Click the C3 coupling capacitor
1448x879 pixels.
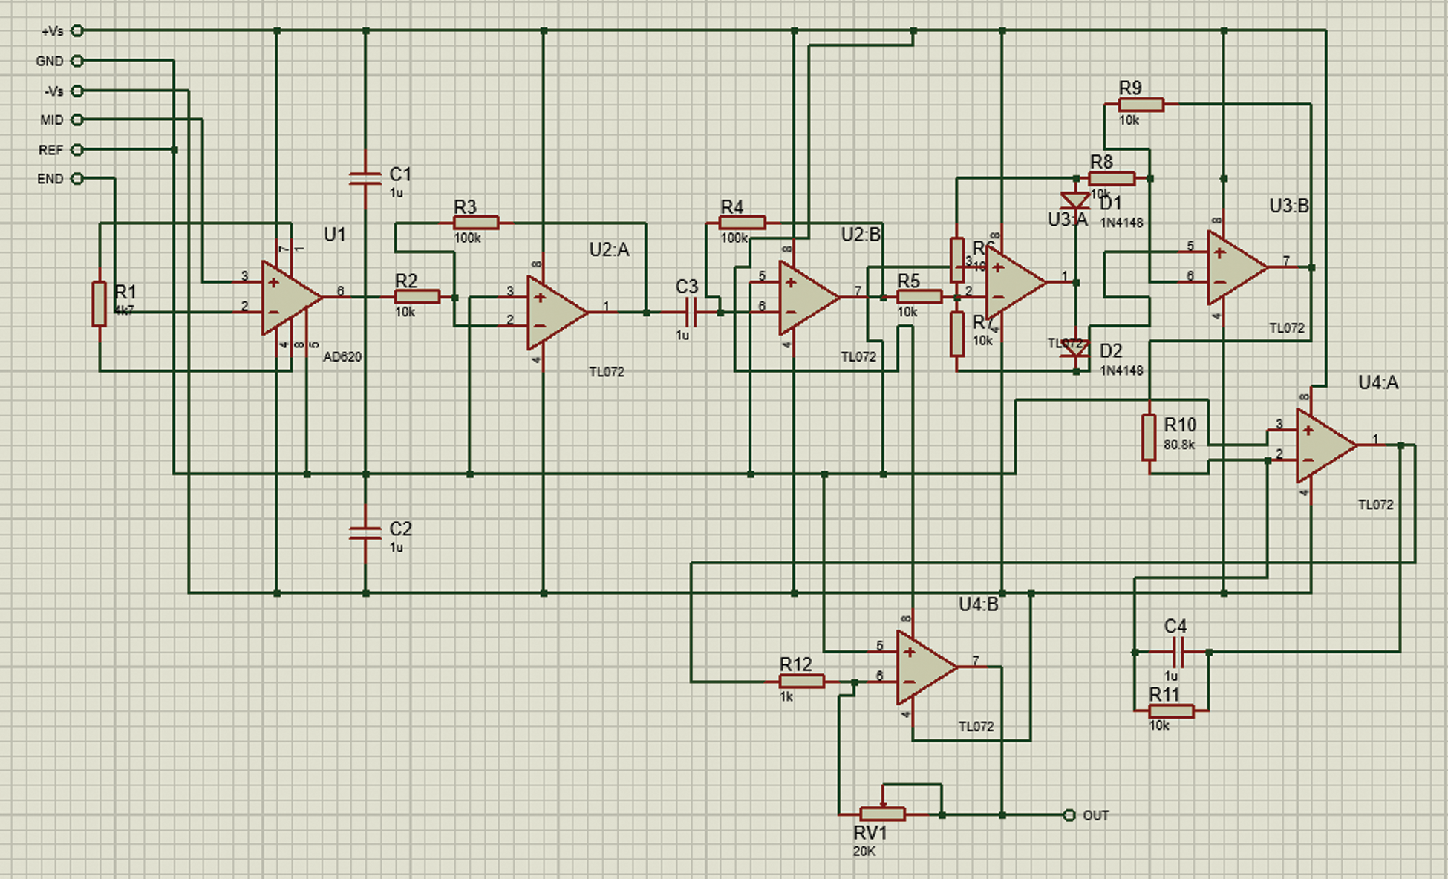691,313
